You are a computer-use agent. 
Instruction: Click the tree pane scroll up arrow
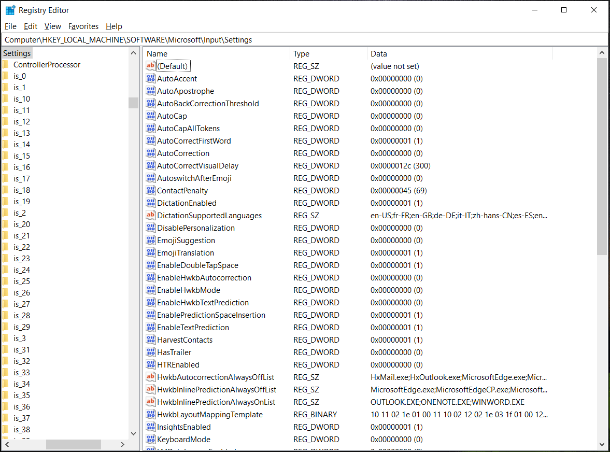[x=133, y=53]
